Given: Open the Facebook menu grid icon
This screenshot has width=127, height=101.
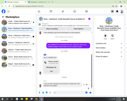Looking at the screenshot, I should (x=112, y=11).
